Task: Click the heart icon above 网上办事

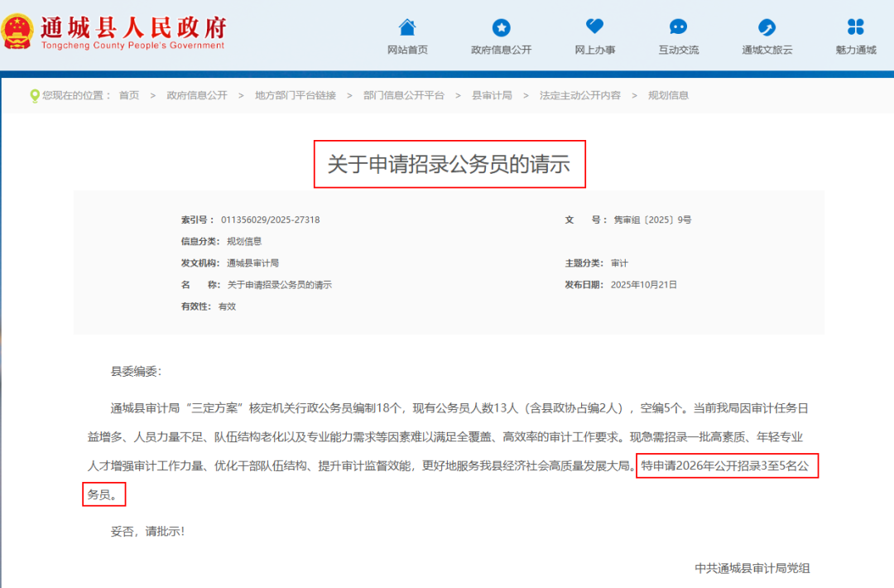Action: click(x=594, y=27)
